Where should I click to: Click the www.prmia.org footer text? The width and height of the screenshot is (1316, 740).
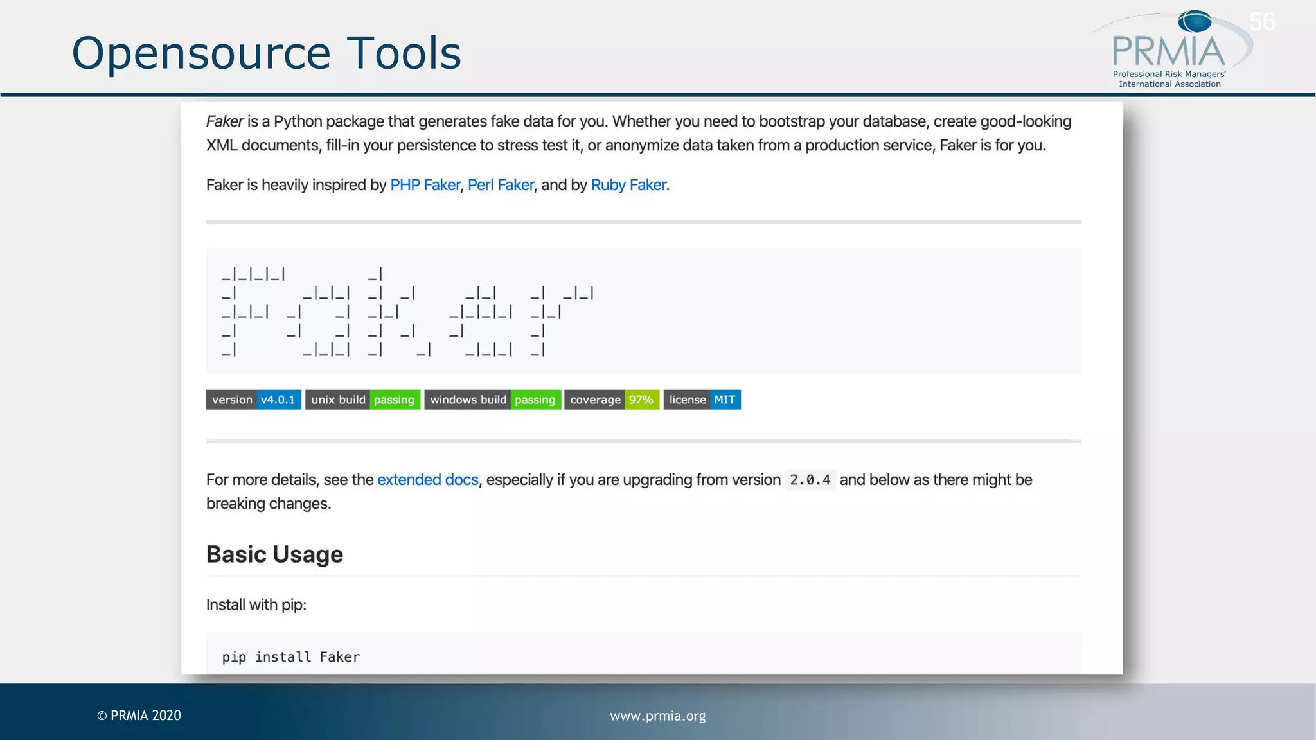click(657, 716)
